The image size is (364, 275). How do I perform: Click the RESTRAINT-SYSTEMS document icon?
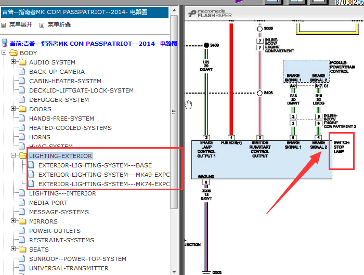(x=22, y=240)
